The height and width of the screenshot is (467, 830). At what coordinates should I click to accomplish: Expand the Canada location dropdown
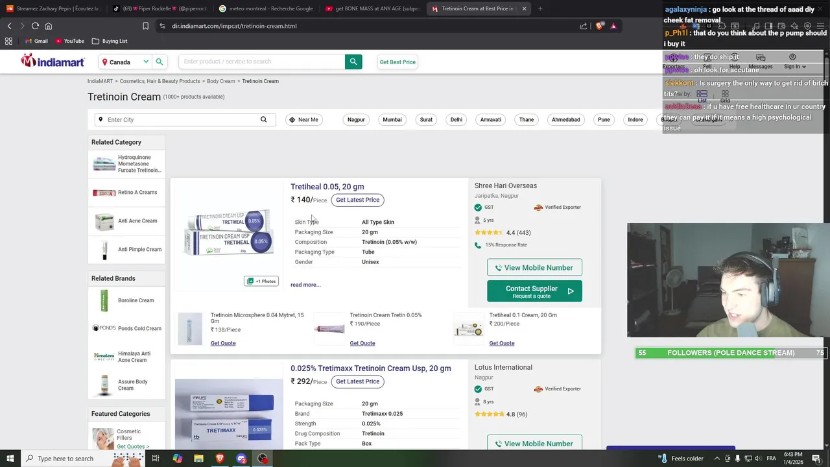tap(146, 62)
